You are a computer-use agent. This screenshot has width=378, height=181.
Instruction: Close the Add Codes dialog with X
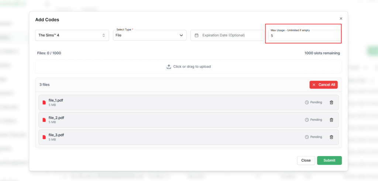coord(341,18)
